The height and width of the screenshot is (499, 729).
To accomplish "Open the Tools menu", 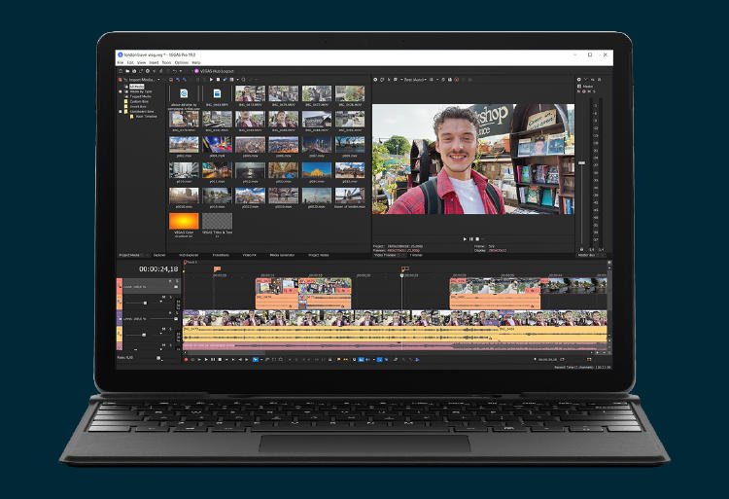I will (167, 63).
